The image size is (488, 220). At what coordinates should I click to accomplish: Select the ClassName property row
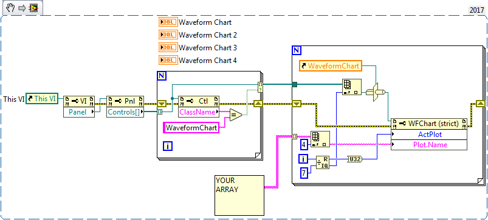click(199, 112)
